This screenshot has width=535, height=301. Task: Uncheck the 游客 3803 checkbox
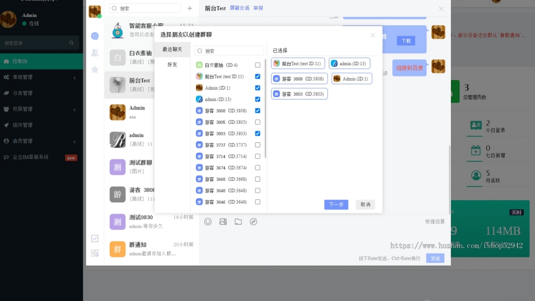258,133
